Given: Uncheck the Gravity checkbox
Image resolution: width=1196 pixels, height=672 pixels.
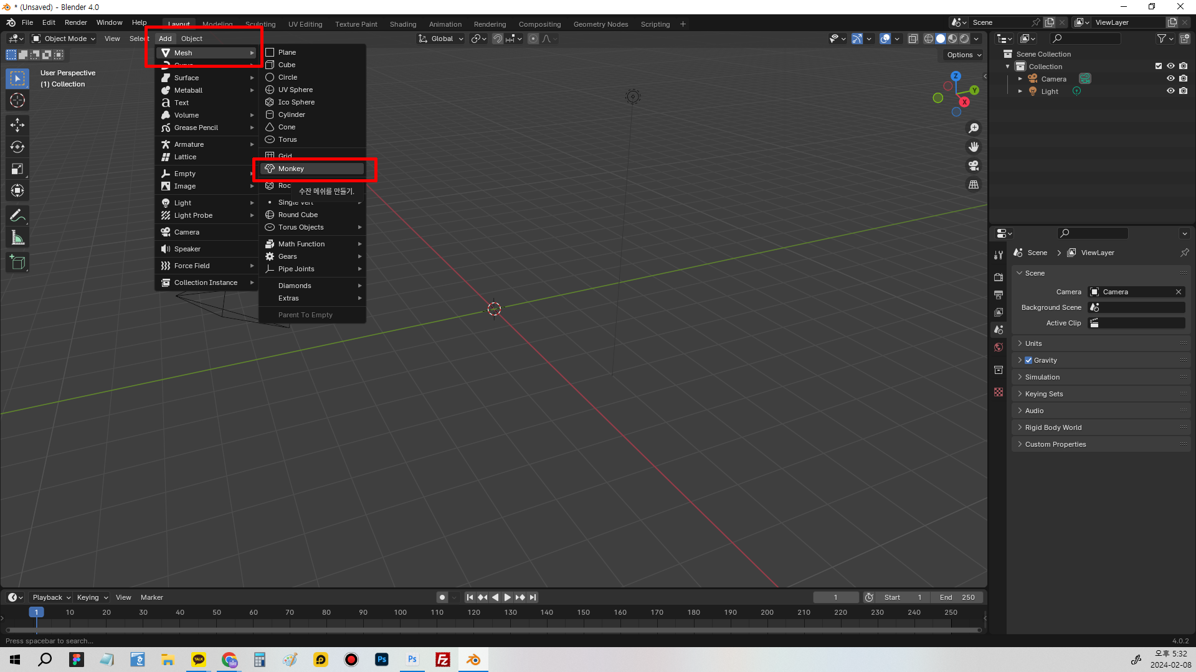Looking at the screenshot, I should 1028,360.
